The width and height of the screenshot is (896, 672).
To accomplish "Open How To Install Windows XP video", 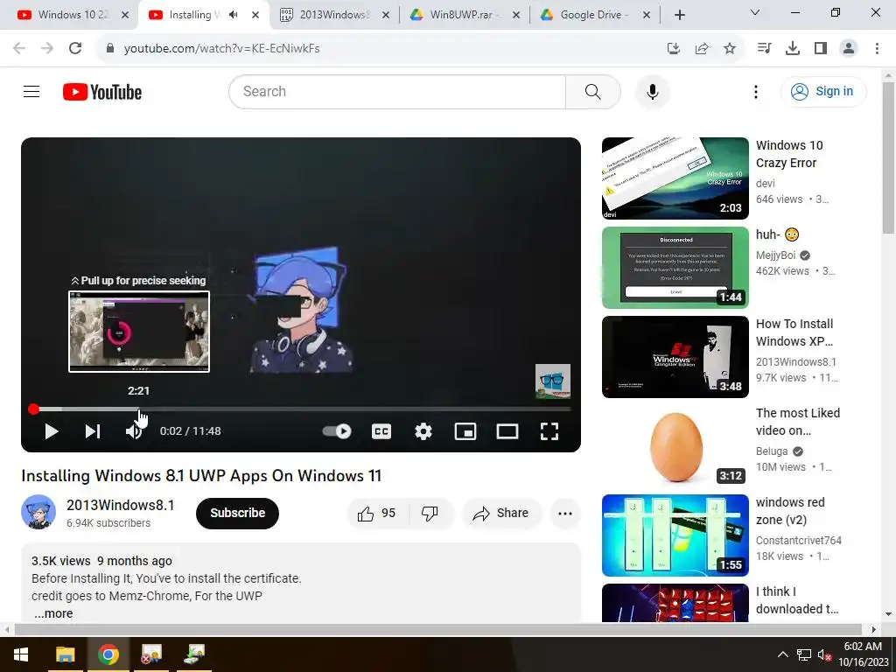I will tap(675, 357).
